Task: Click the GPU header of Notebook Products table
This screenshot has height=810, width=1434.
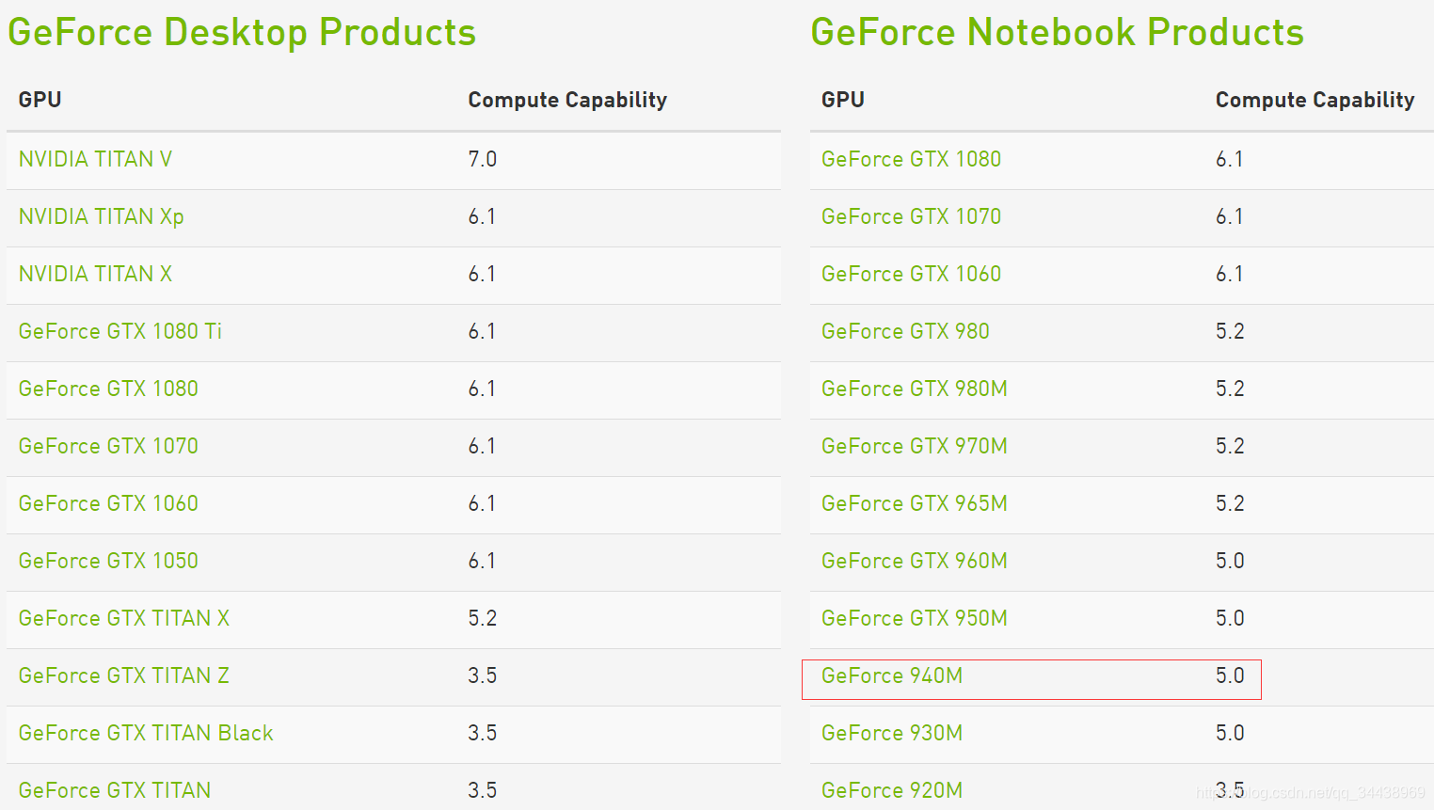Action: [x=842, y=100]
